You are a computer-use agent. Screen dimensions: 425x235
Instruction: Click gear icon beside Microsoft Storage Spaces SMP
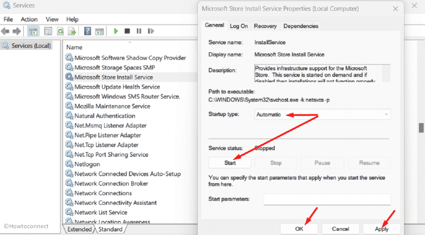[69, 67]
